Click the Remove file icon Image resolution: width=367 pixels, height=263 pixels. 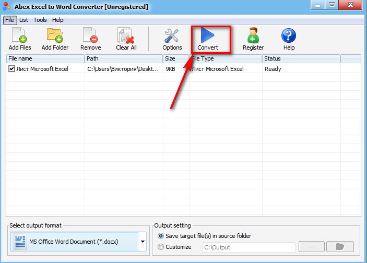(90, 35)
